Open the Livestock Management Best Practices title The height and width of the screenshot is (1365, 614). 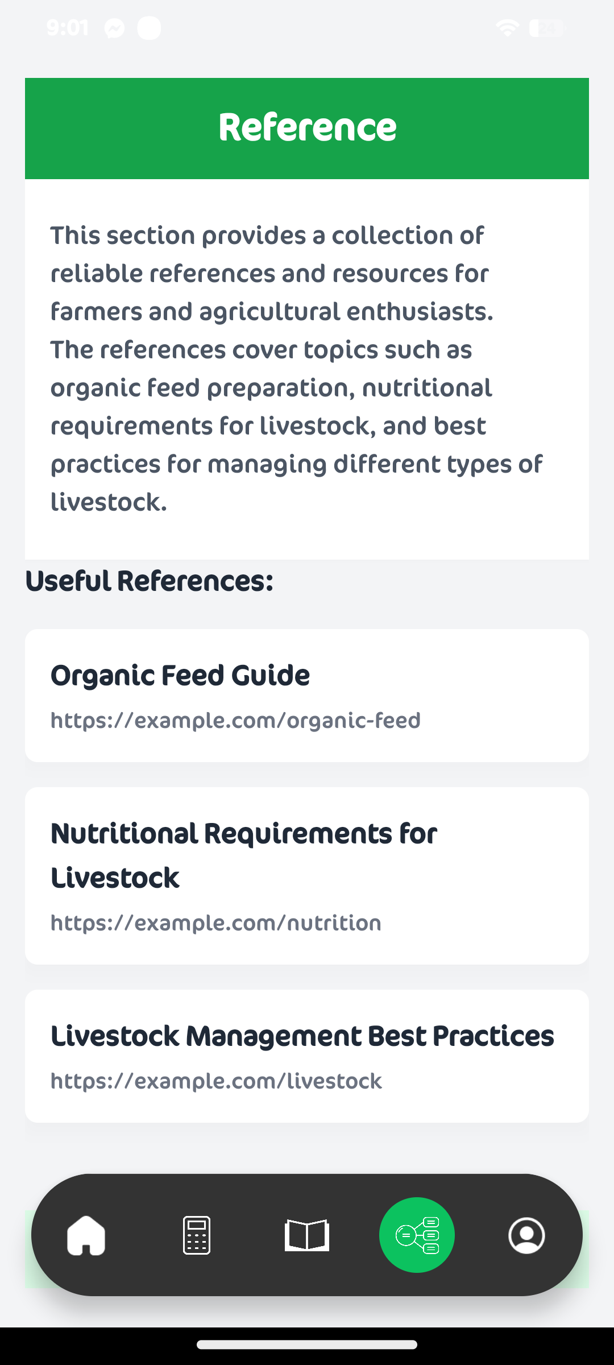click(302, 1036)
